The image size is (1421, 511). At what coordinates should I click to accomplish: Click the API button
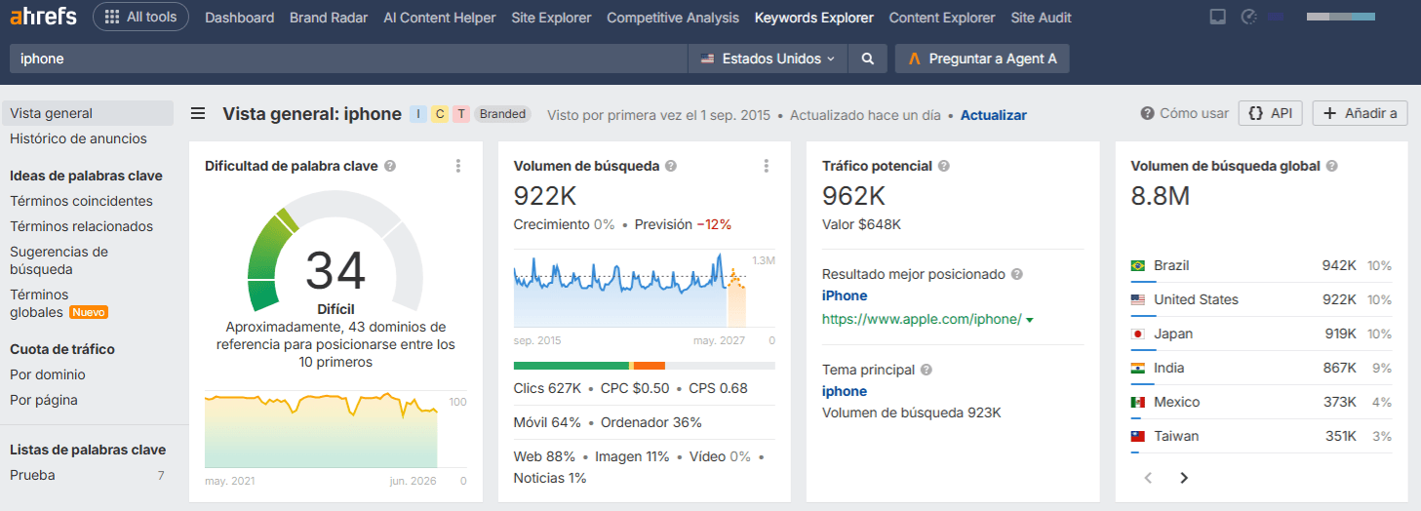(1271, 113)
